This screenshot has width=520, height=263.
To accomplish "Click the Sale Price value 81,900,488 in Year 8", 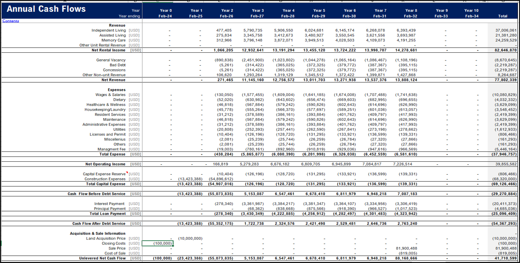I will pyautogui.click(x=406, y=248).
